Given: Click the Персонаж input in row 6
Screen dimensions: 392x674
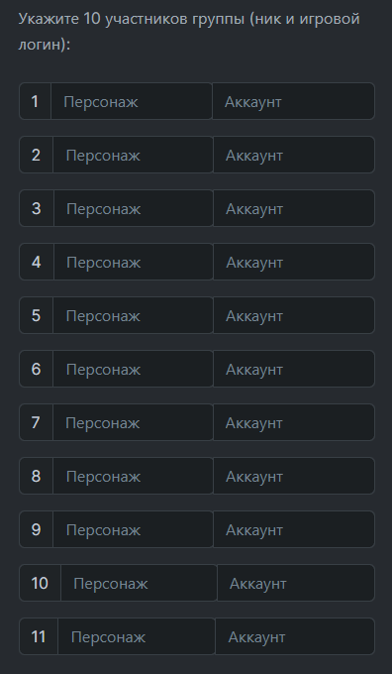Looking at the screenshot, I should click(x=133, y=369).
